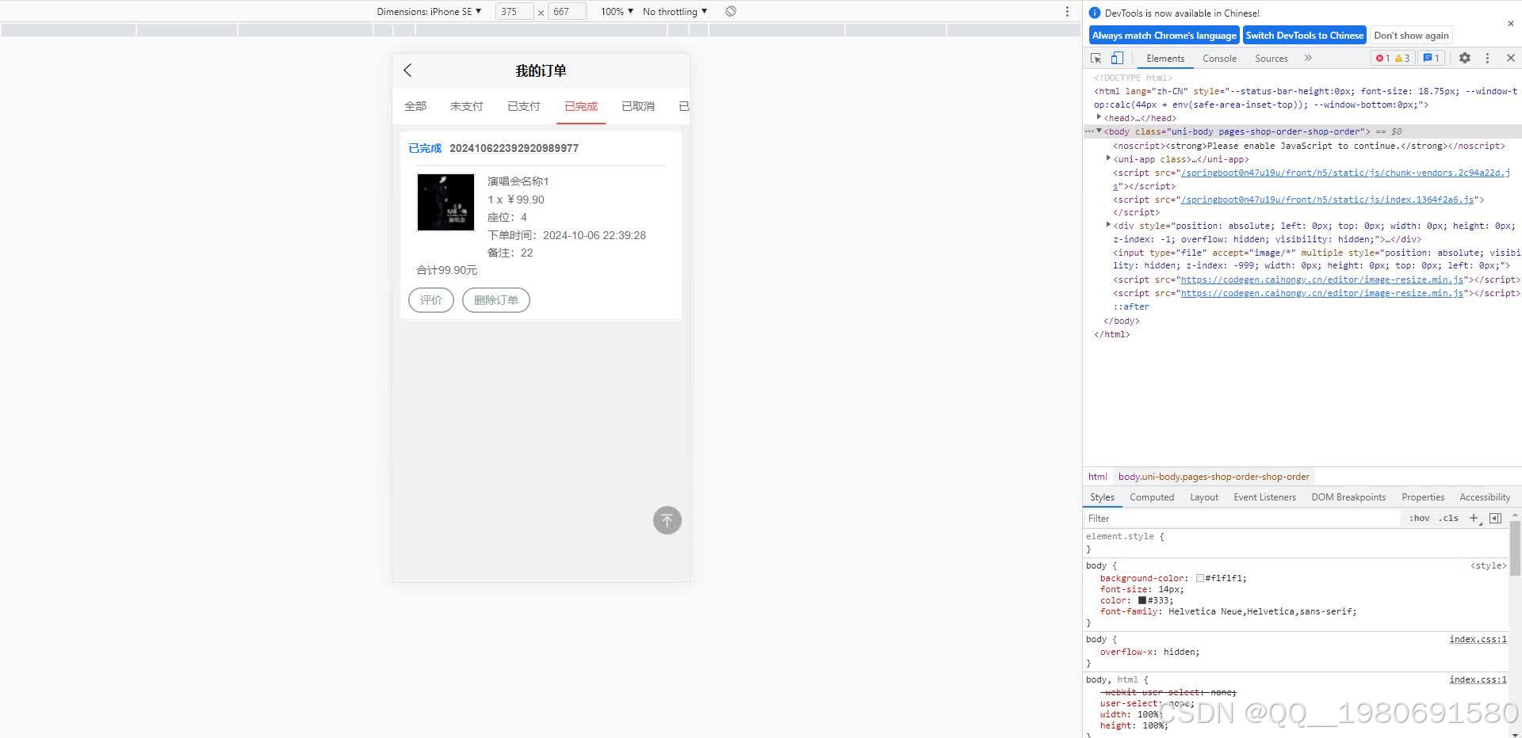The height and width of the screenshot is (738, 1522).
Task: Click the concert order thumbnail image
Action: [446, 203]
